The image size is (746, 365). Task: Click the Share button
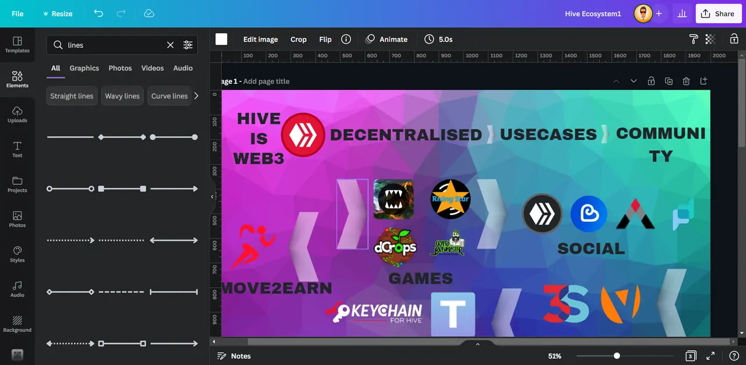[719, 13]
